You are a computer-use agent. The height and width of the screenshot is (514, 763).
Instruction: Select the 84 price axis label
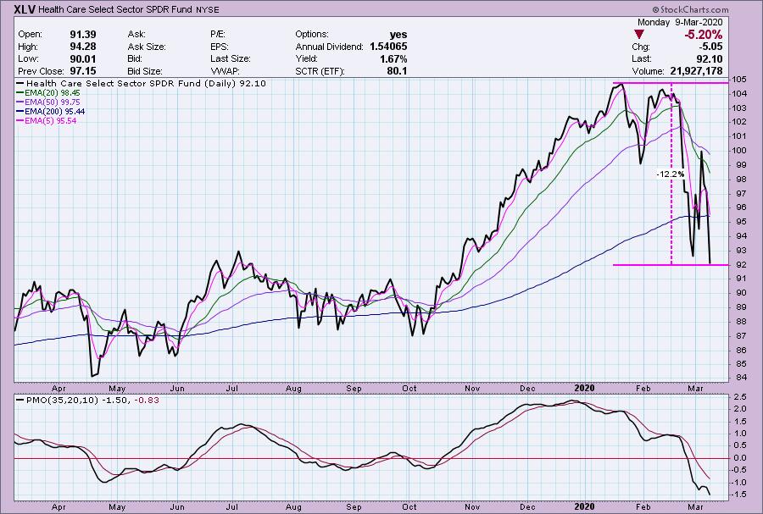pos(740,378)
